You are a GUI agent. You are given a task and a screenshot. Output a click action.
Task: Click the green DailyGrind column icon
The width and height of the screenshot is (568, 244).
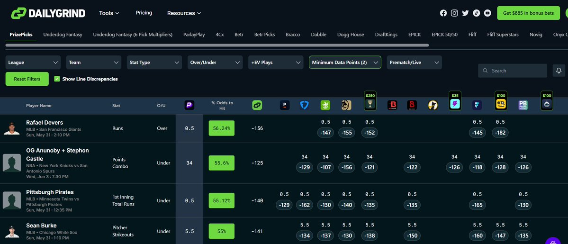pos(257,105)
